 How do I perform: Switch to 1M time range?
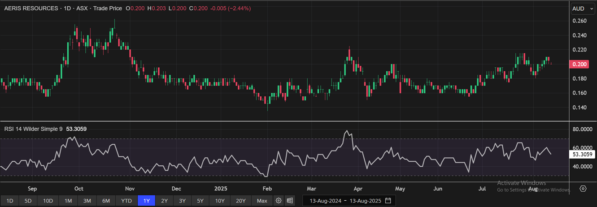point(68,200)
